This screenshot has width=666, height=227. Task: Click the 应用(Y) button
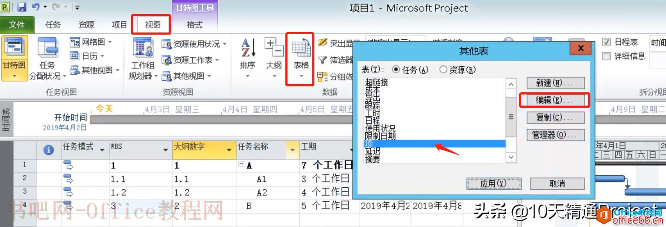tap(493, 183)
